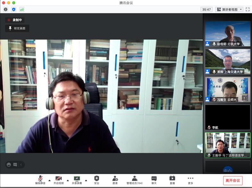Start Live Streaming (直播)
The width and height of the screenshot is (252, 188).
tap(172, 180)
